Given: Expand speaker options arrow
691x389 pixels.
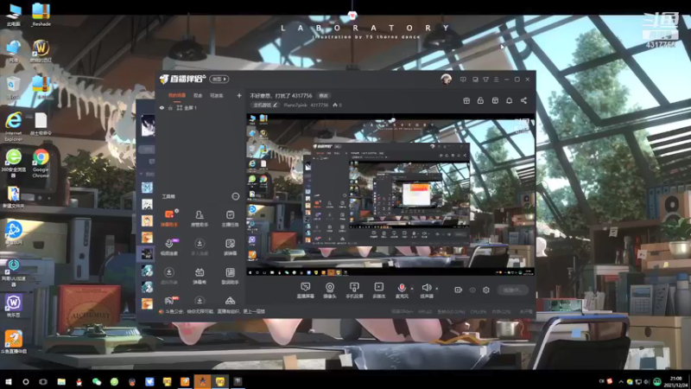Looking at the screenshot, I should coord(437,289).
